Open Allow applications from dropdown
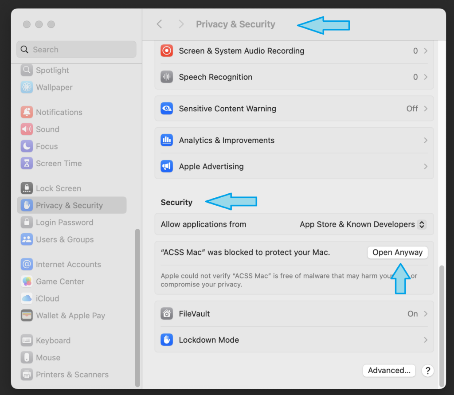This screenshot has height=395, width=454. click(x=422, y=224)
